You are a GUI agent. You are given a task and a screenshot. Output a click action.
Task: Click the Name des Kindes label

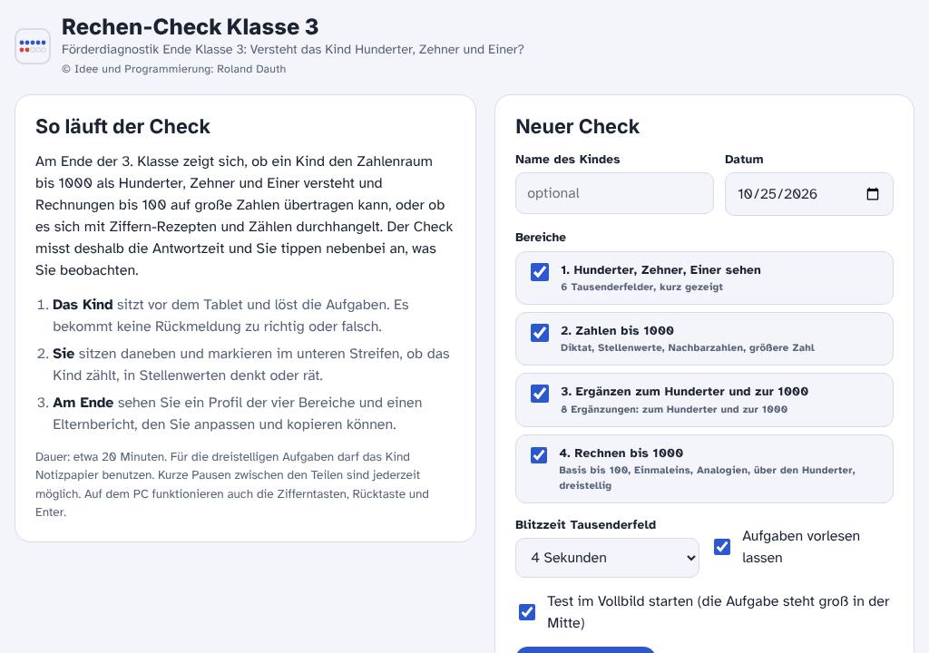[568, 159]
